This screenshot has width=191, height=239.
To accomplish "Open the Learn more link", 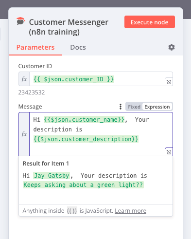I will (131, 211).
